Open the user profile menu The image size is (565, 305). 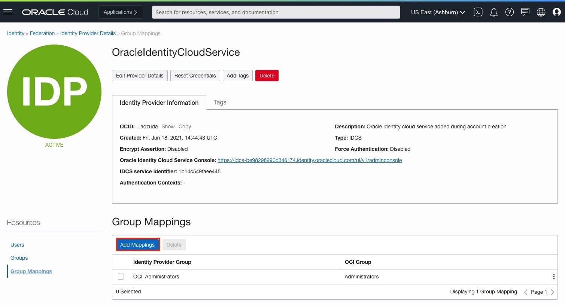tap(557, 12)
